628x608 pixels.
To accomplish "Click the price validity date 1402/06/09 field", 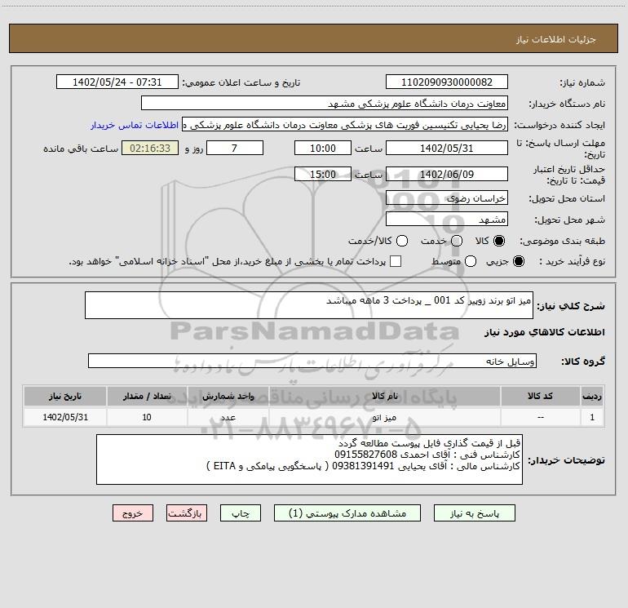I will click(447, 174).
